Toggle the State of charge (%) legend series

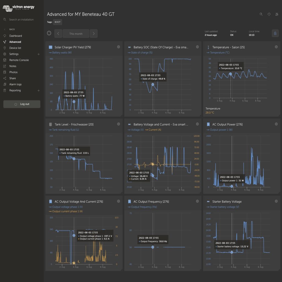point(140,53)
